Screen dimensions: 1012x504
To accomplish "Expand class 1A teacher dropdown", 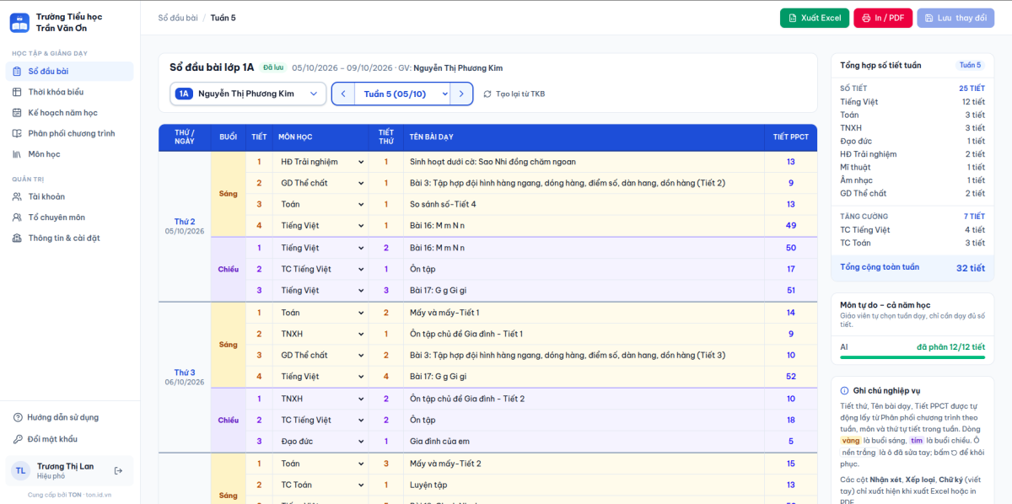I will (248, 94).
